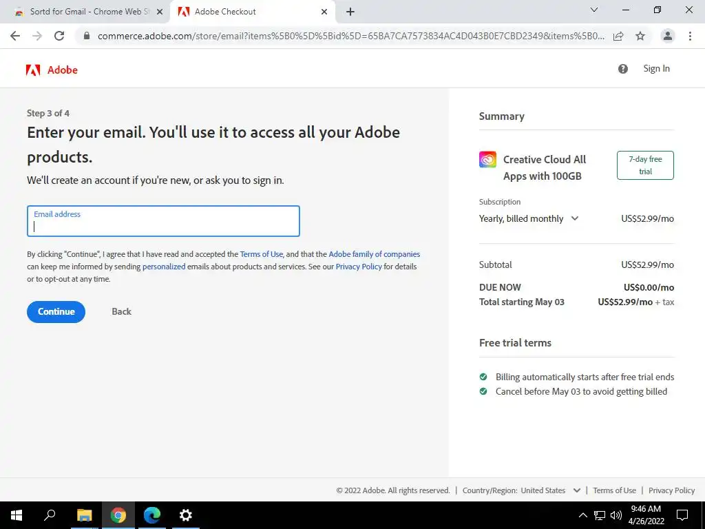
Task: Click Free trial terms heading
Action: click(x=515, y=343)
